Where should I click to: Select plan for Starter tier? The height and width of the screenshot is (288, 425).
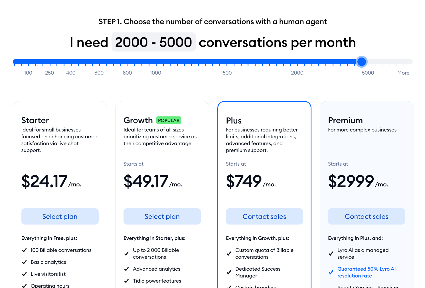60,217
